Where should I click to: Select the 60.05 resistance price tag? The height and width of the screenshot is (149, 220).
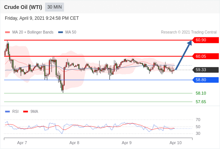(205, 56)
